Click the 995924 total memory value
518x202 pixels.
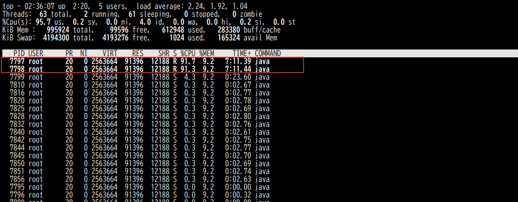click(x=58, y=30)
